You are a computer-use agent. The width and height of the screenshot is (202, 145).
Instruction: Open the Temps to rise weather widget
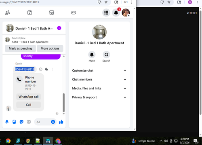[x=143, y=141]
